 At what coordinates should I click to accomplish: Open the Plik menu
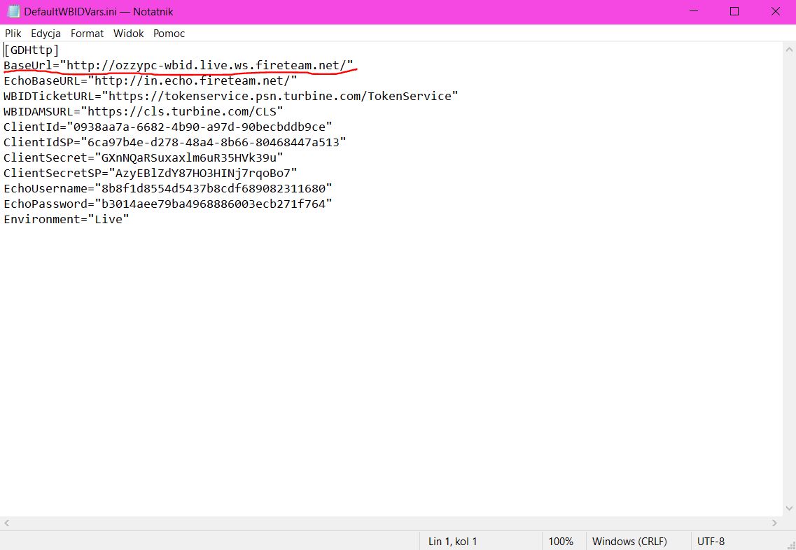(x=13, y=34)
